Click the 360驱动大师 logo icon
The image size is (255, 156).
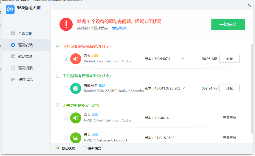[10, 9]
